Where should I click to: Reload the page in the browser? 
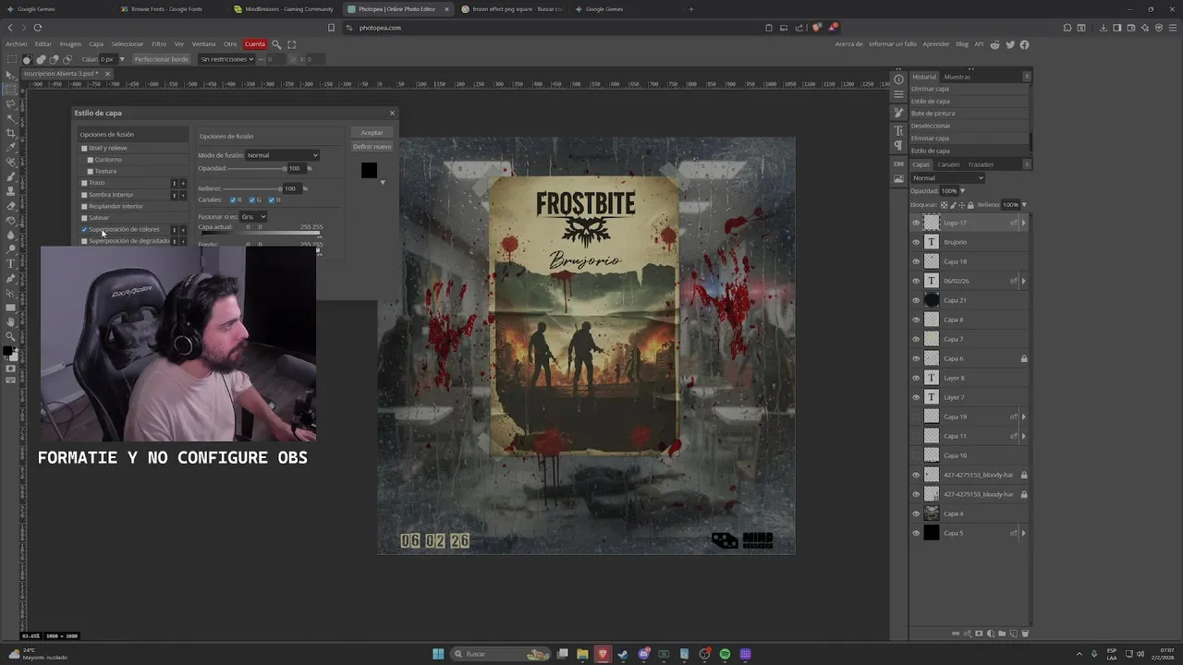[x=37, y=28]
